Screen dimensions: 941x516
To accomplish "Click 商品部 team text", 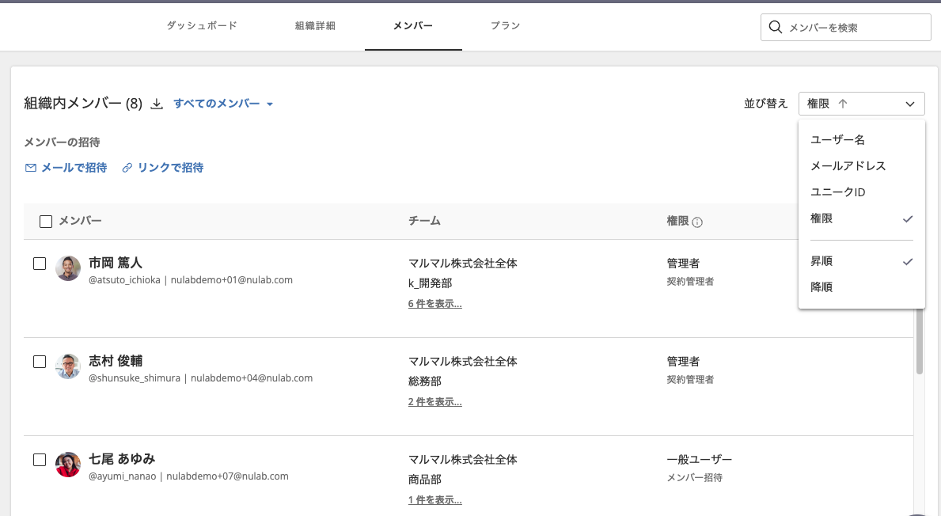I will pyautogui.click(x=424, y=480).
